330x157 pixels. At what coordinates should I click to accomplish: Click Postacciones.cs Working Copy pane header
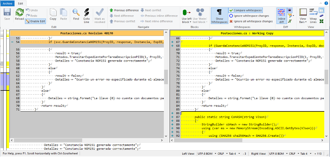pos(247,33)
